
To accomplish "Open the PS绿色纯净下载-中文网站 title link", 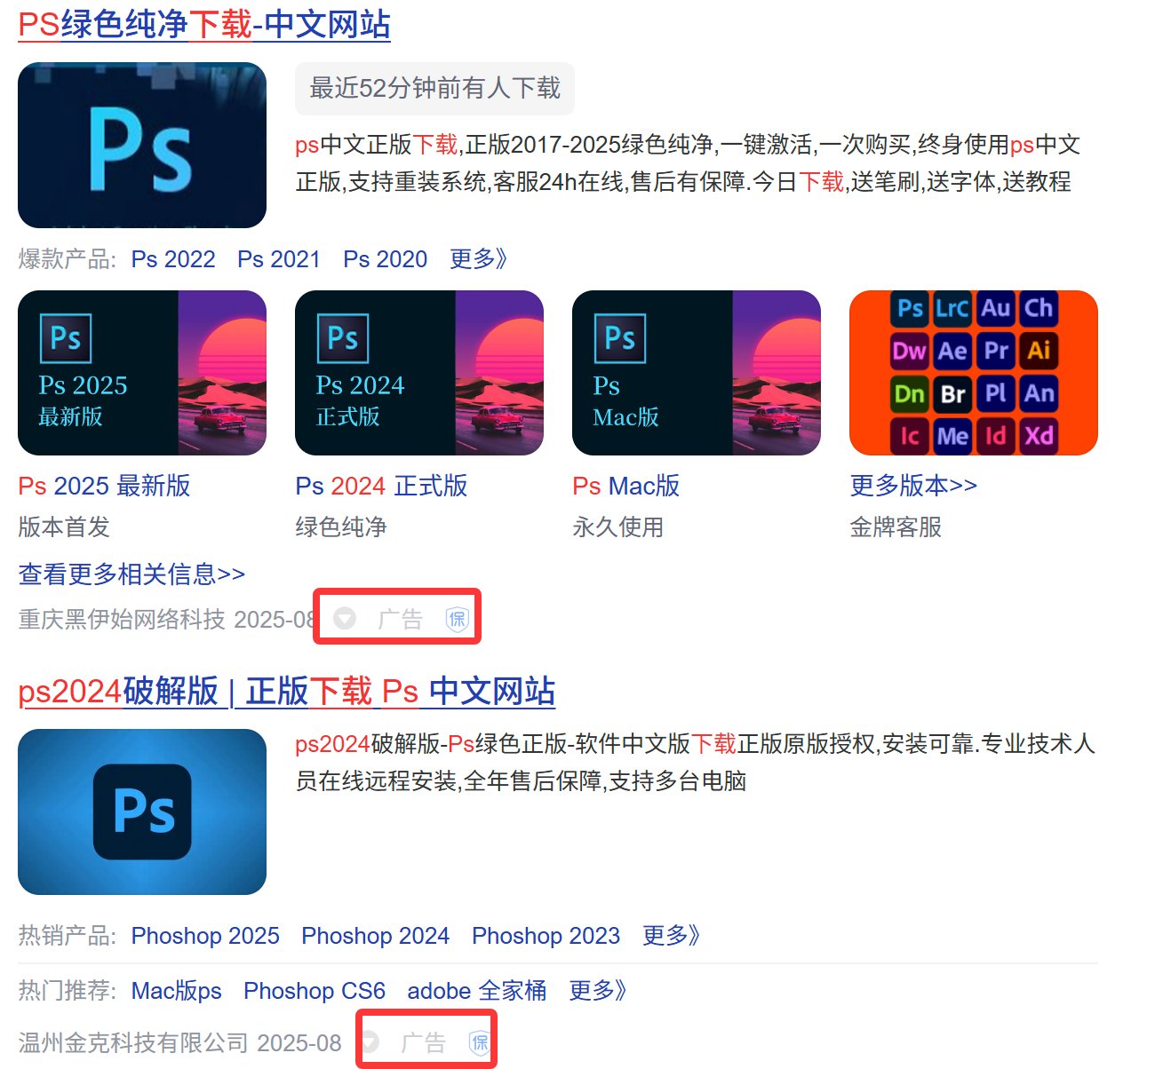I will 204,25.
